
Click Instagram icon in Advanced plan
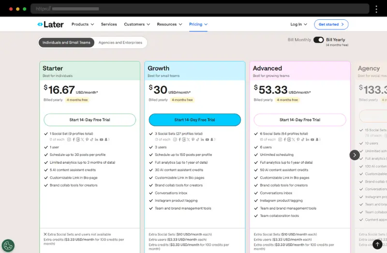point(280,140)
